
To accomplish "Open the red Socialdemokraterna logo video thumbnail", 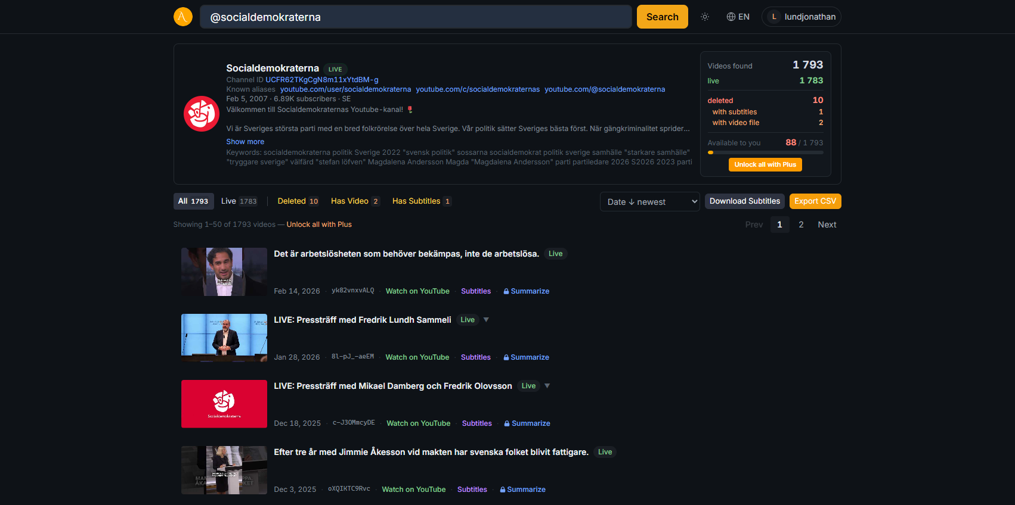I will click(x=224, y=404).
